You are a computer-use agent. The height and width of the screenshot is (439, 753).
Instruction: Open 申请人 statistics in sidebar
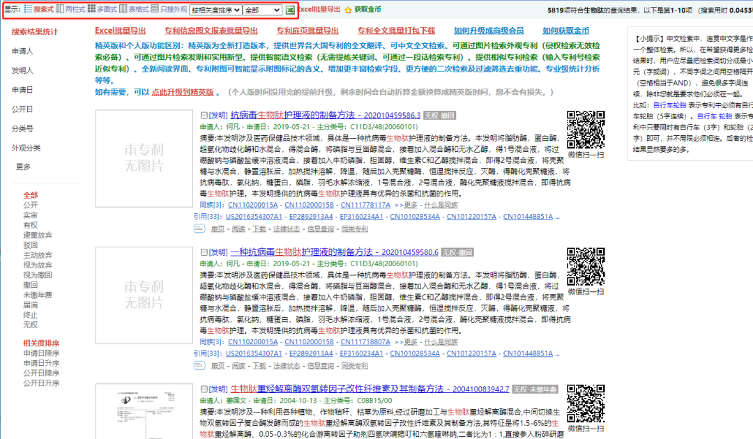pyautogui.click(x=22, y=51)
